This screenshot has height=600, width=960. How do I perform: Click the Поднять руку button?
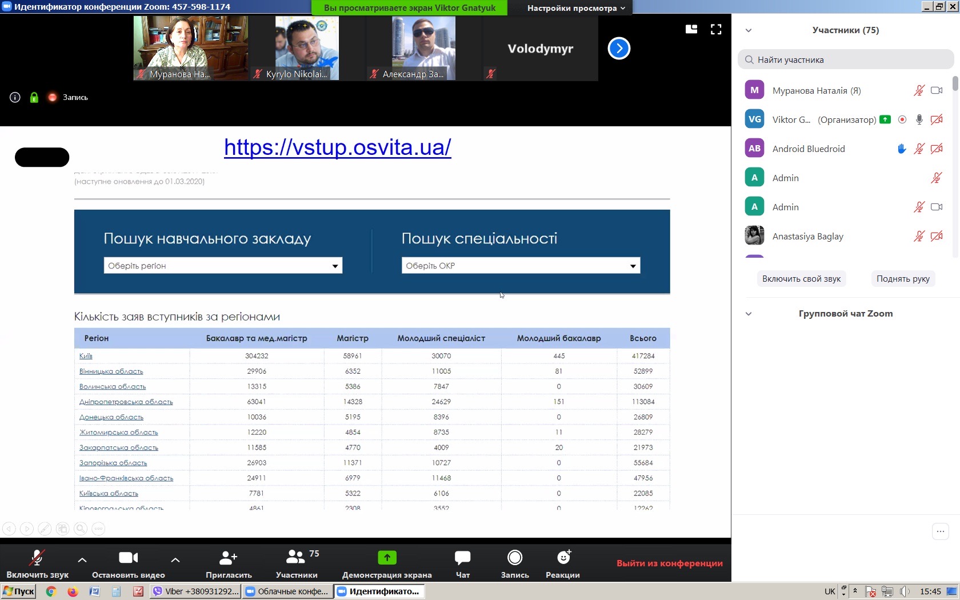[903, 279]
